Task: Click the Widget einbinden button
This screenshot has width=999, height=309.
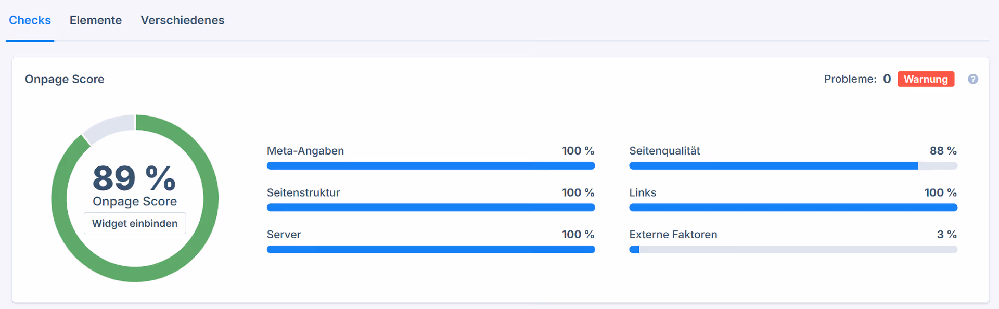Action: pyautogui.click(x=135, y=223)
